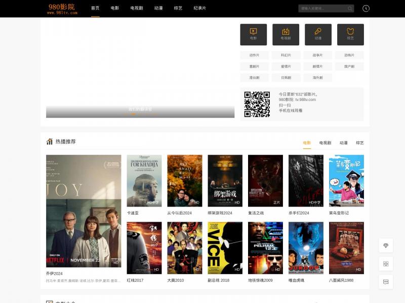405x303 pixels.
Task: Switch to 综艺 tab in 热播推荐
Action: [x=360, y=143]
